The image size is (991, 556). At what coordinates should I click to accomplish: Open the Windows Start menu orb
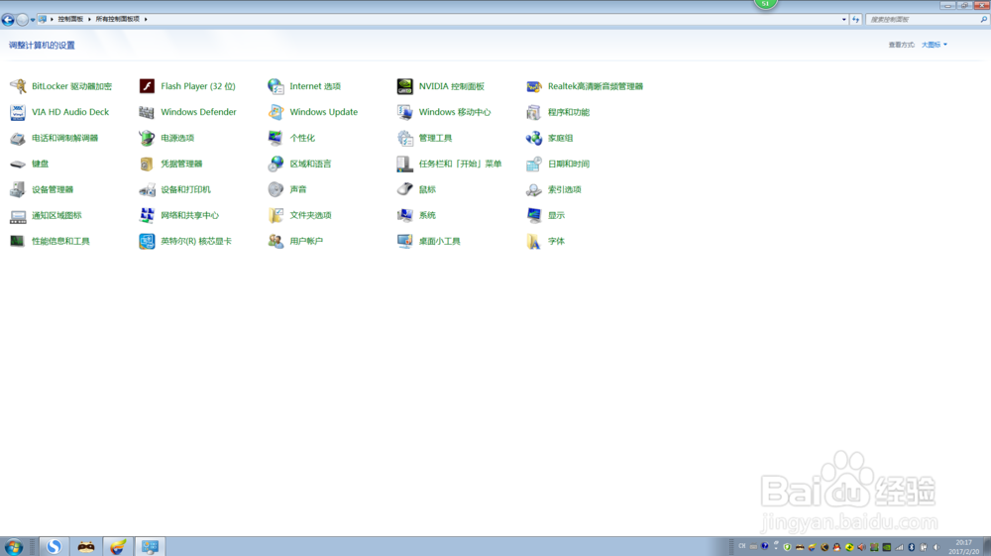click(13, 546)
